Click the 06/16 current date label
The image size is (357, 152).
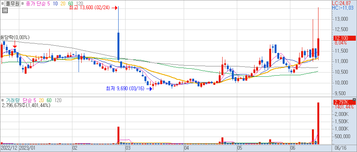coord(340,148)
